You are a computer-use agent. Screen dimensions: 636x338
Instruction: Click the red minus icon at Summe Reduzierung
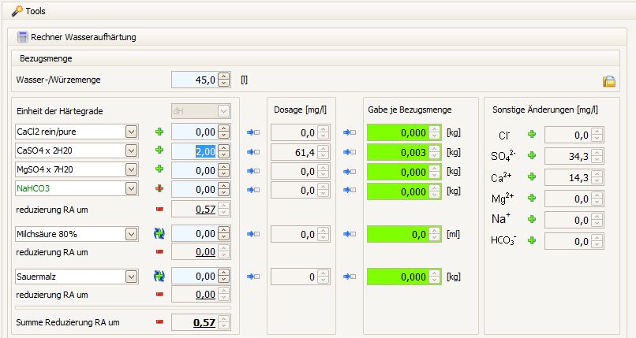[159, 322]
